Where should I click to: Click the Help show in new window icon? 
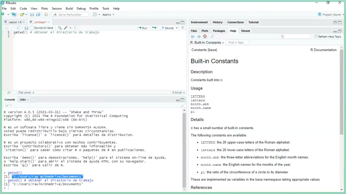pos(212,36)
